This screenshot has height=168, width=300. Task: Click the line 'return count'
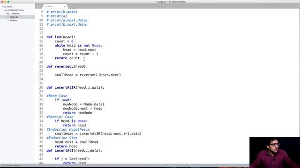(67, 58)
